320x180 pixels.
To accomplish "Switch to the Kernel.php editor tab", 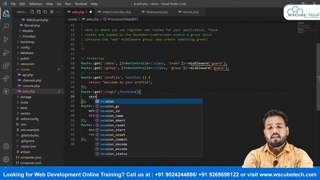I will (x=190, y=12).
